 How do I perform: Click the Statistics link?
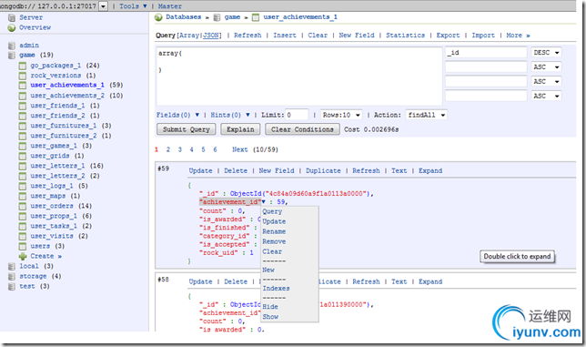coord(405,36)
